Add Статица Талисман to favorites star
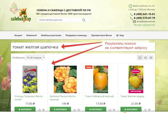This screenshot has width=168, height=113. tap(43, 110)
